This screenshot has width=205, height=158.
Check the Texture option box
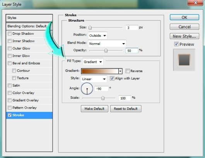point(14,78)
